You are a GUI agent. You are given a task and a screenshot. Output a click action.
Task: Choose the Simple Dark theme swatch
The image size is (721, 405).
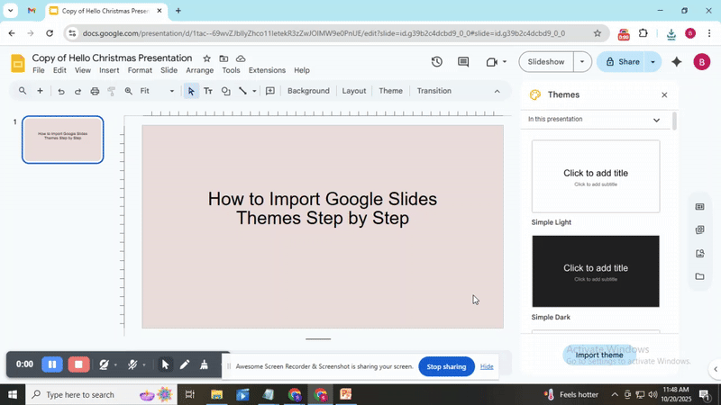[x=596, y=271]
